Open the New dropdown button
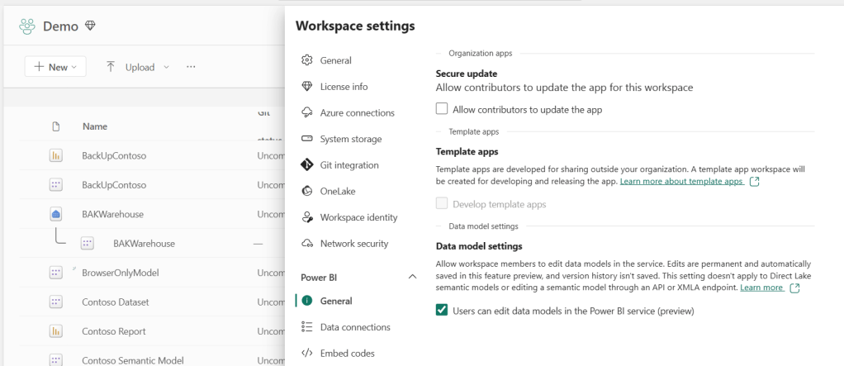The width and height of the screenshot is (844, 366). (55, 67)
